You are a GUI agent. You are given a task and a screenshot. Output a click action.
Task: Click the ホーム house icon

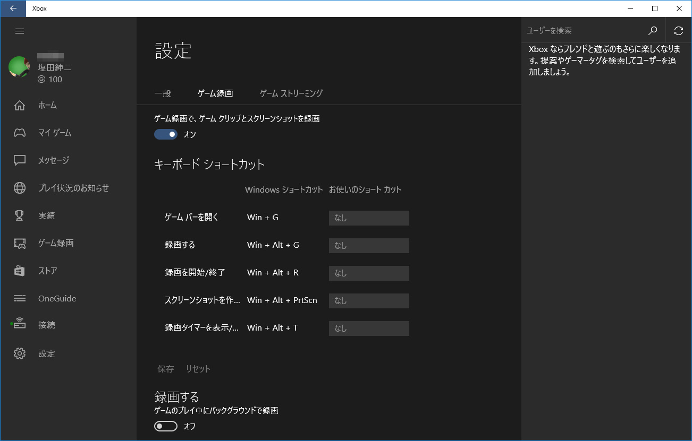tap(20, 105)
